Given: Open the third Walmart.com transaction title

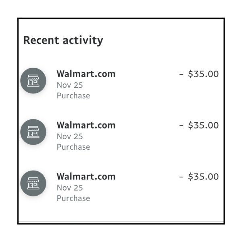Looking at the screenshot, I should coord(86,177).
